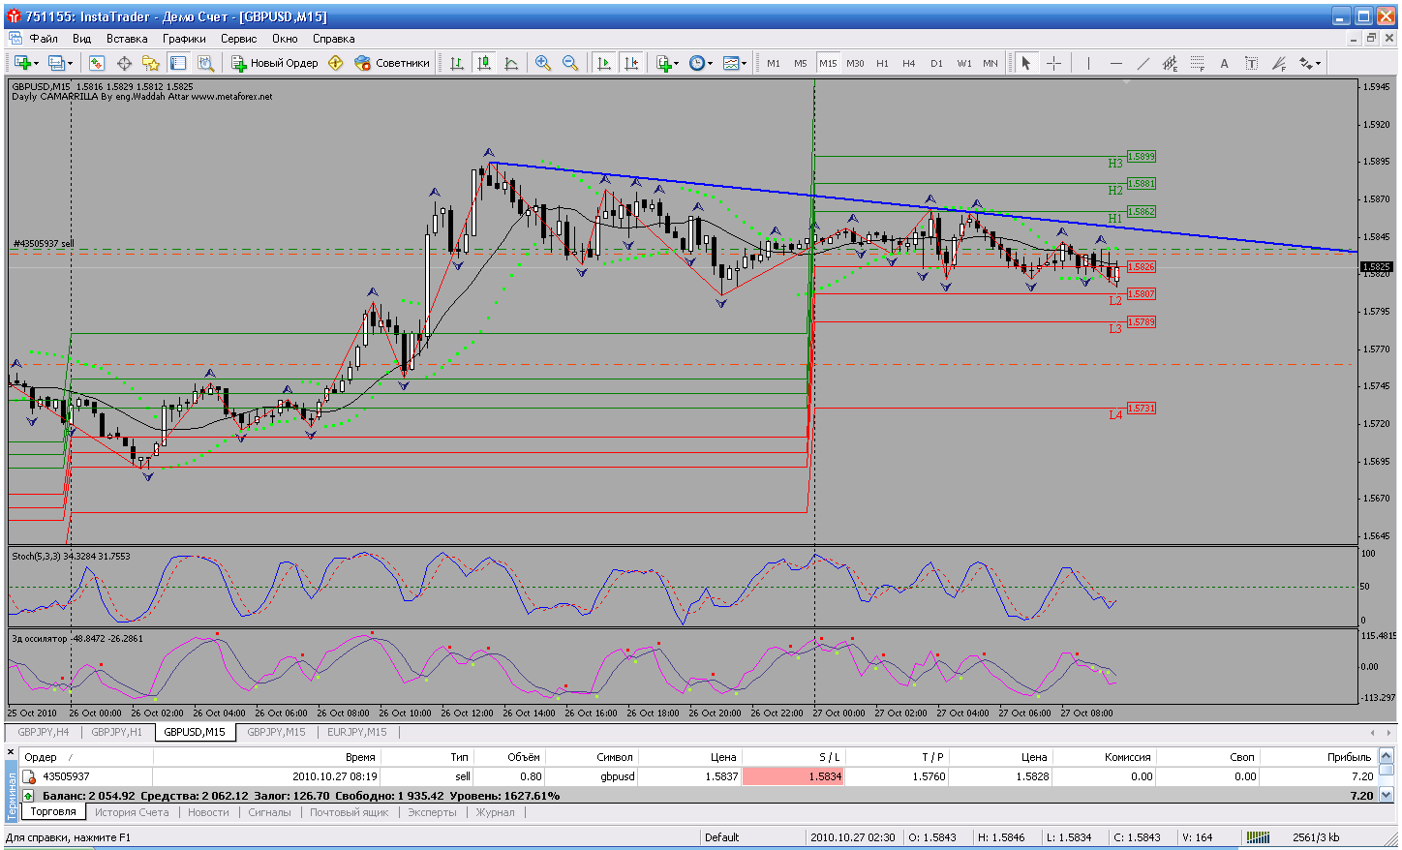Click the Новый Ордер button
Viewport: 1402px width, 850px height.
pyautogui.click(x=275, y=63)
